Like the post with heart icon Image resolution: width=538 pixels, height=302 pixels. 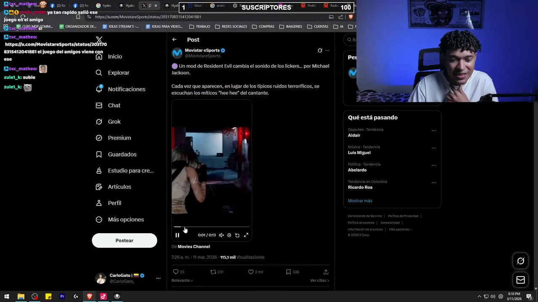pyautogui.click(x=251, y=272)
